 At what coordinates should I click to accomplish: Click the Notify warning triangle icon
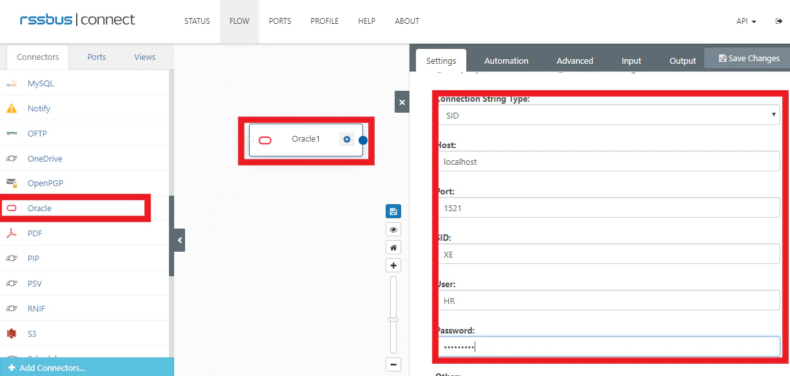coord(12,108)
